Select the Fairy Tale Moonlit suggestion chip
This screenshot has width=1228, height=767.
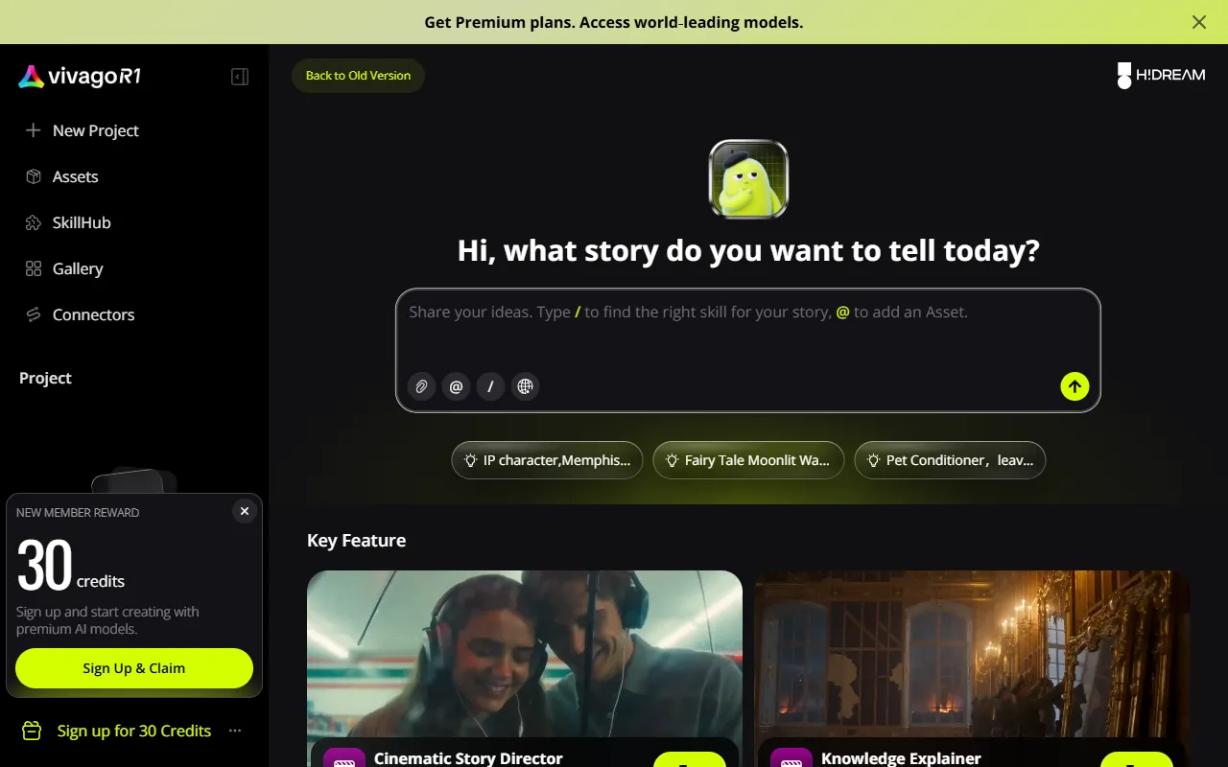tap(748, 460)
